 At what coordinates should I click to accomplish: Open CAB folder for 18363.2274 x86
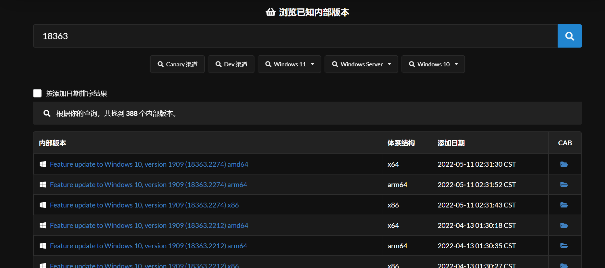(564, 205)
